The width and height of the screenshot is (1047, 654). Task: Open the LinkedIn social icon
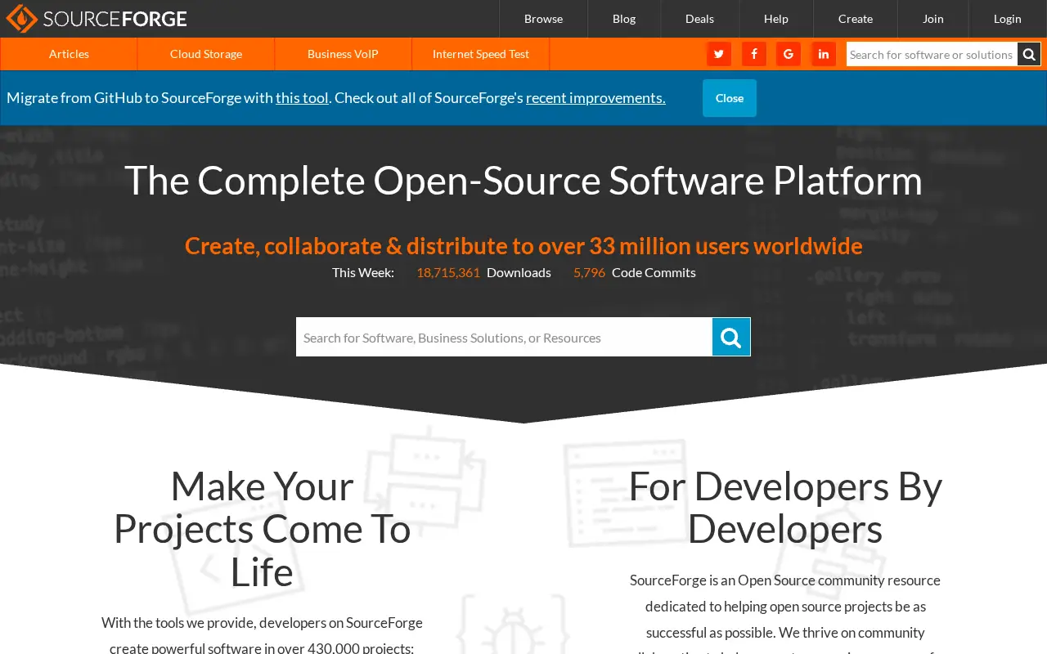coord(824,54)
